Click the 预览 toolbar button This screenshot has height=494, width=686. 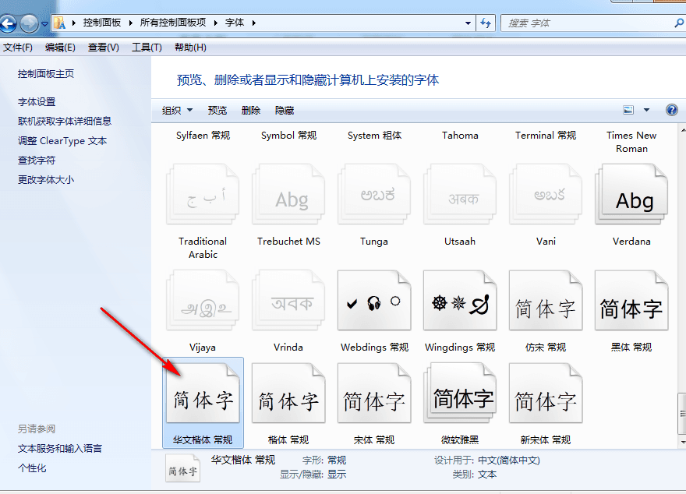click(217, 111)
